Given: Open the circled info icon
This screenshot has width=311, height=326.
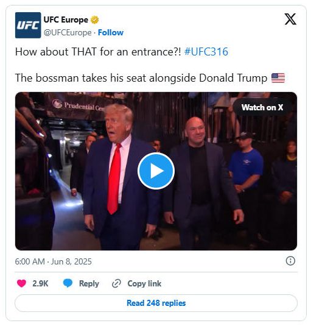Looking at the screenshot, I should pyautogui.click(x=290, y=261).
